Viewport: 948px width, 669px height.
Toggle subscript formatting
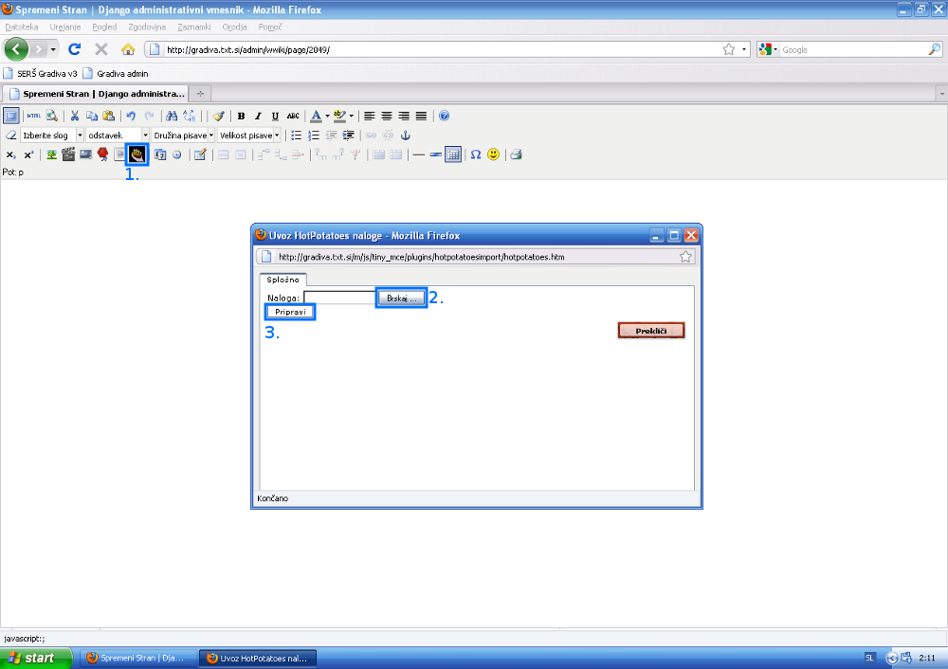coord(10,154)
